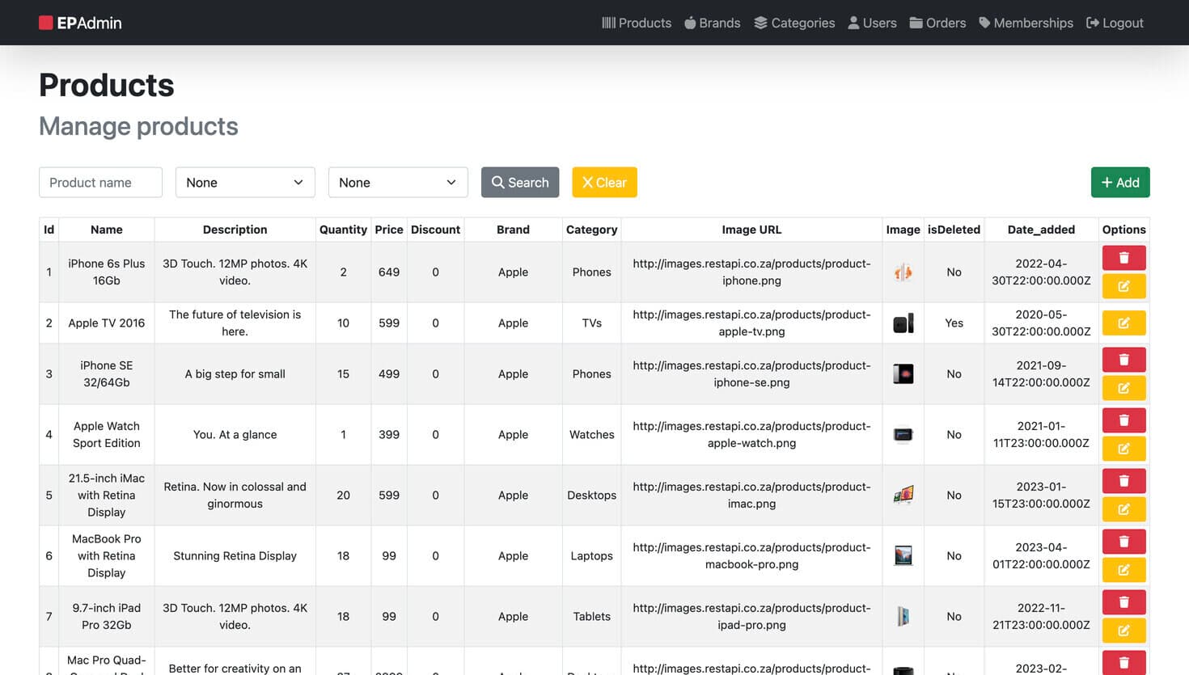Open the iPhone 6s Plus product thumbnail
This screenshot has width=1189, height=675.
click(903, 272)
